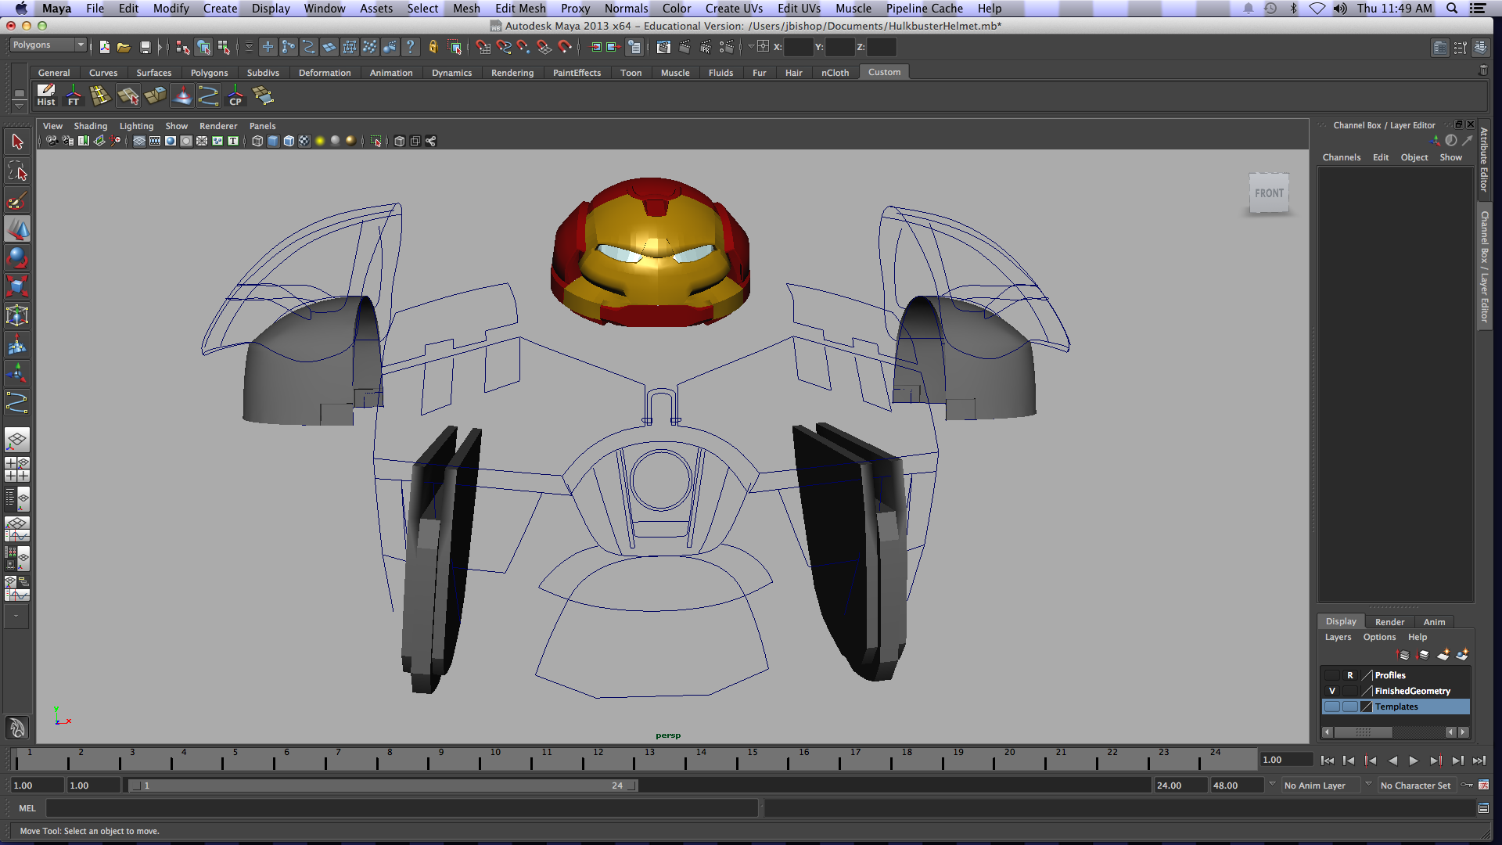Click the Save scene disk icon

(145, 47)
